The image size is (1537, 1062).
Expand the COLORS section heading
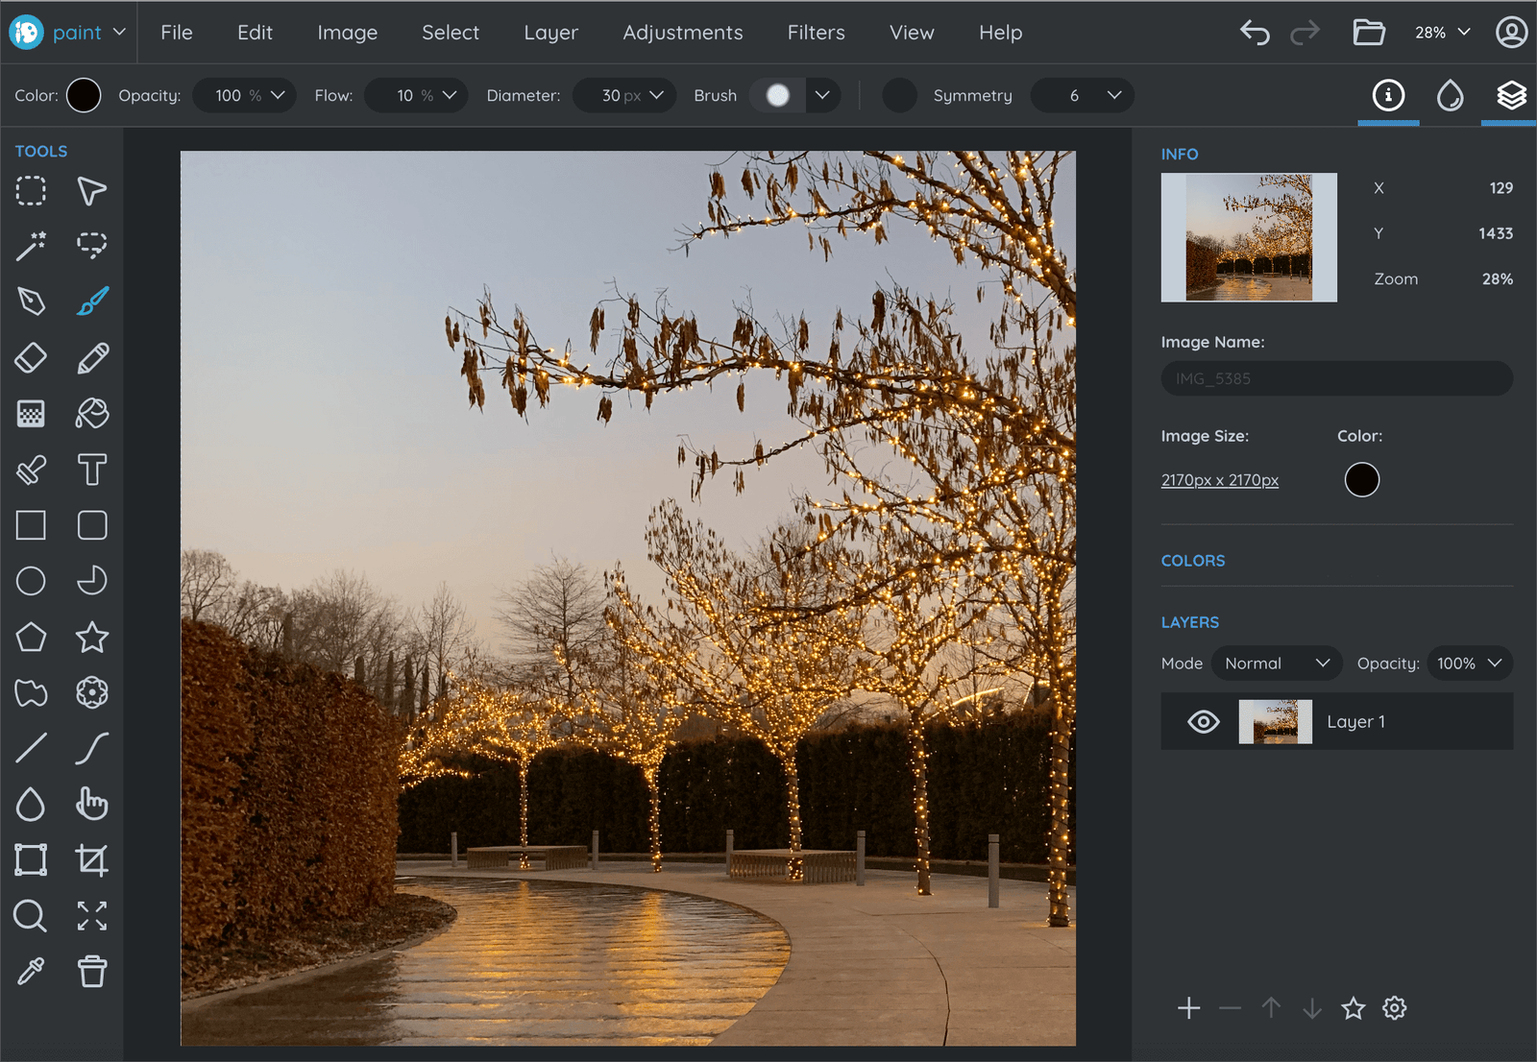click(1193, 561)
